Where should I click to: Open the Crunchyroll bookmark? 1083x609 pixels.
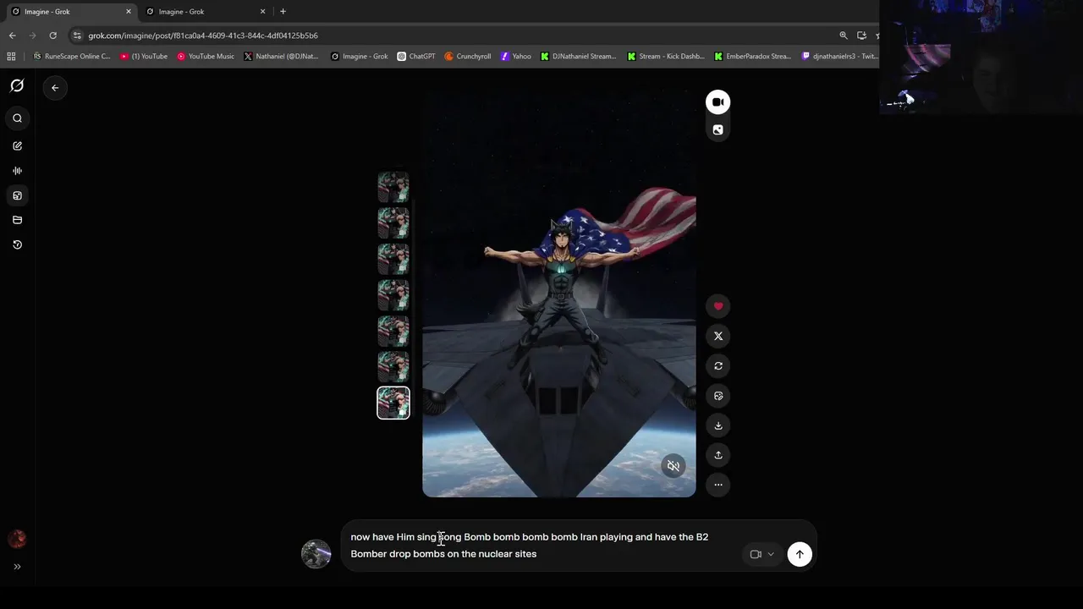(468, 57)
